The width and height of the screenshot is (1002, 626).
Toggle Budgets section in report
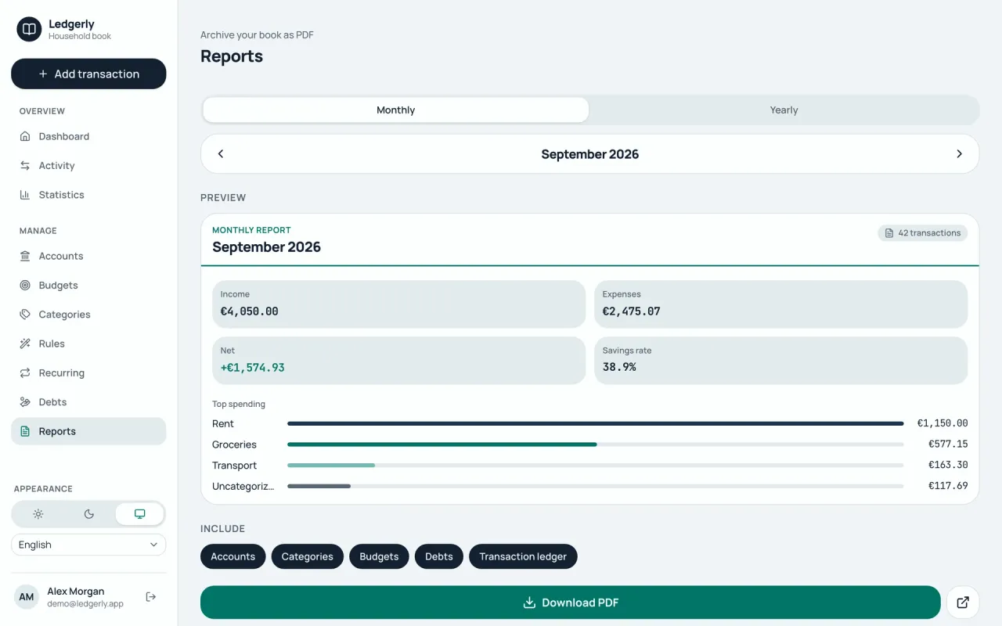[x=379, y=556]
